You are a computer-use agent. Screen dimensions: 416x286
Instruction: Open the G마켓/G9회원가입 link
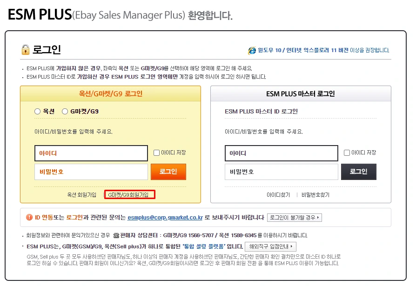point(128,195)
